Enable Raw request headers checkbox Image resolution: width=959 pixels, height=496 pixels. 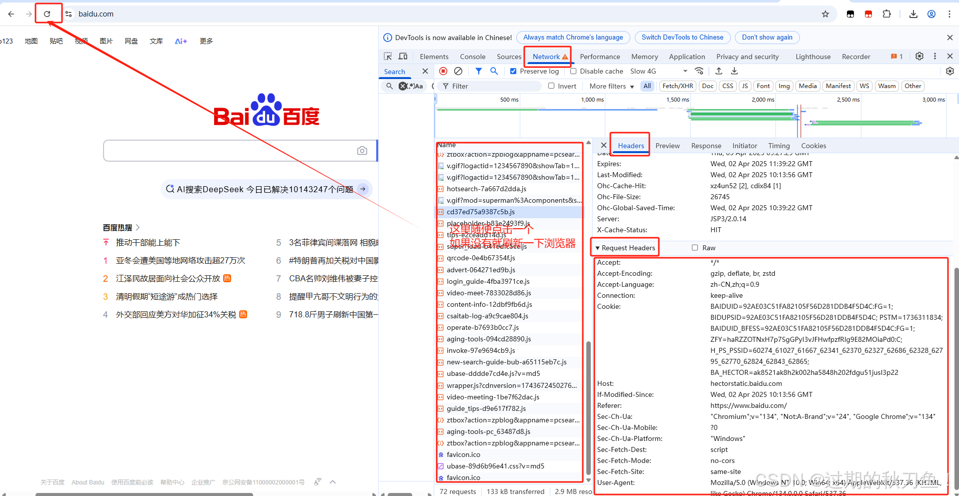coord(695,247)
